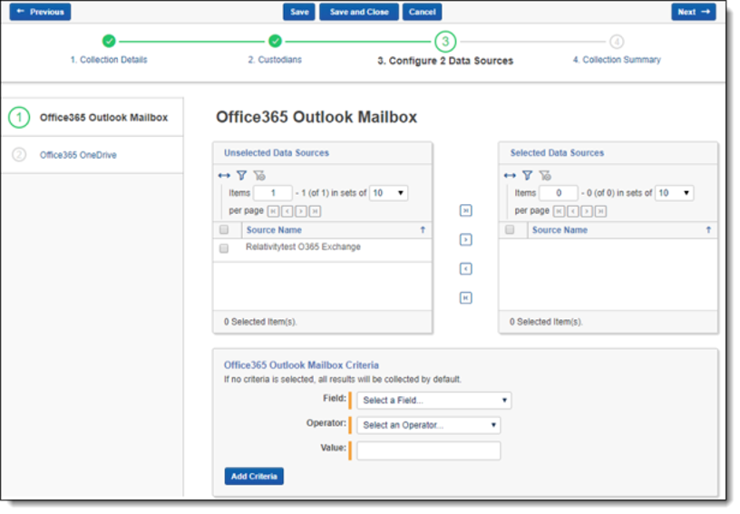Click step 3 circle in wizard
The image size is (740, 514).
(445, 42)
